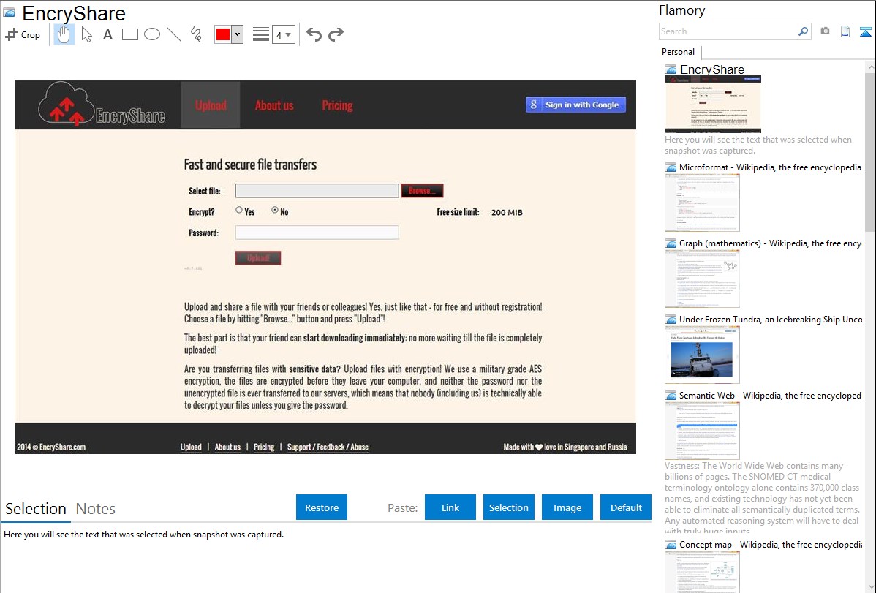Paste as Image
The width and height of the screenshot is (876, 593).
click(x=567, y=507)
